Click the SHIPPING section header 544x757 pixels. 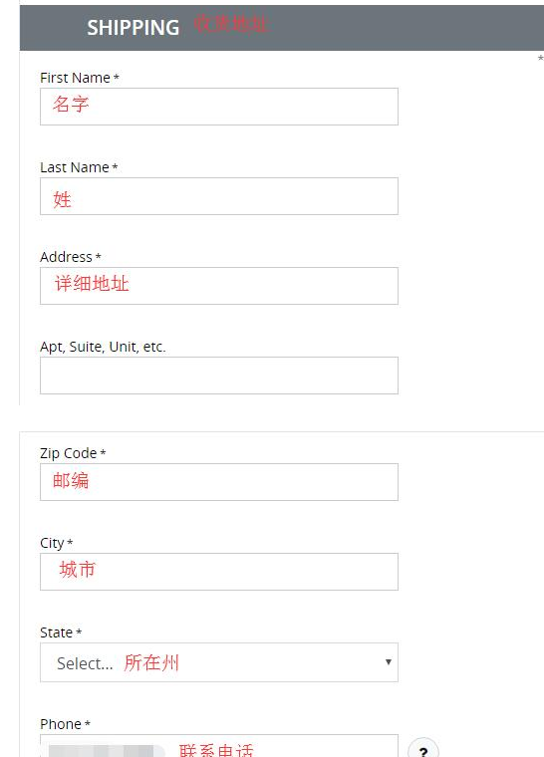tap(133, 28)
